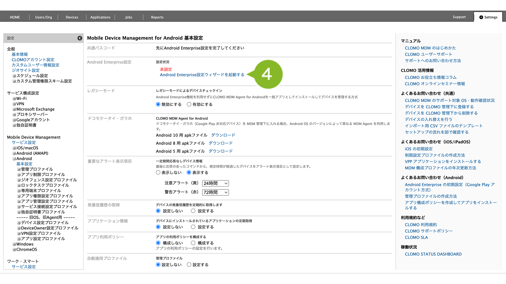This screenshot has width=506, height=284.
Task: Expand ロックタスクプロファイル node
Action: [19, 185]
